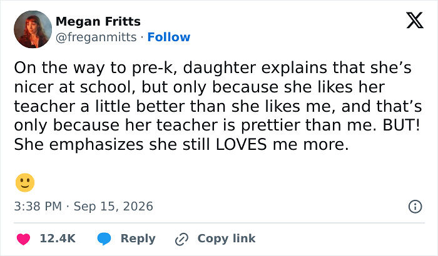Click the X logo icon
This screenshot has width=438, height=256.
415,21
